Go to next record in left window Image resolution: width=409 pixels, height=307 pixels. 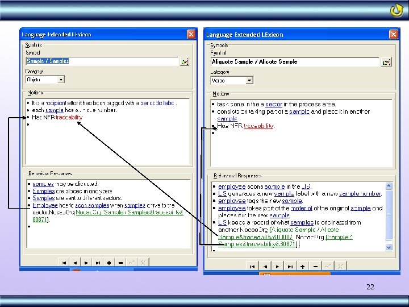point(86,263)
